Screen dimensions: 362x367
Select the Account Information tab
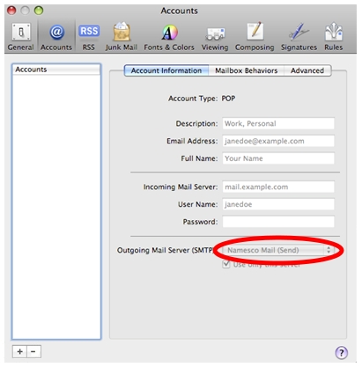point(166,70)
